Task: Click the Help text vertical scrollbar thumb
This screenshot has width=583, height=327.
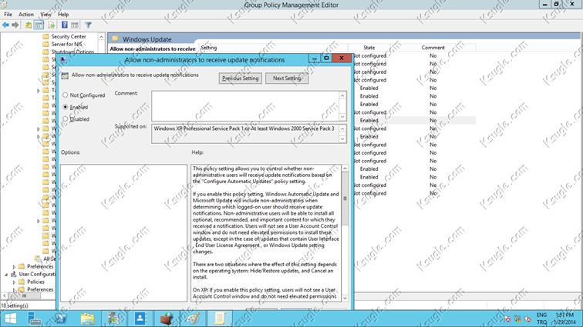Action: 345,199
